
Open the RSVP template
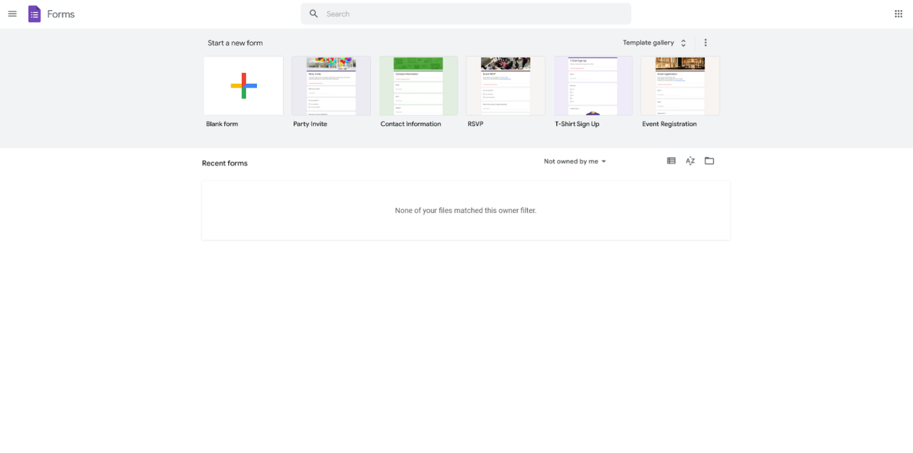[x=505, y=85]
